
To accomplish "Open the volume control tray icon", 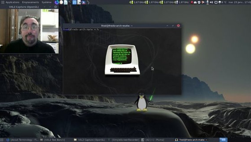I will tap(211, 2).
